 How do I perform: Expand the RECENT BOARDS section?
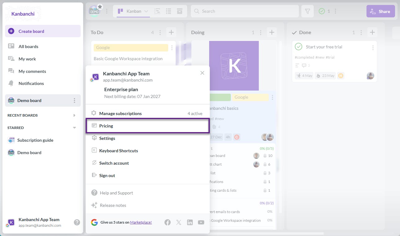pyautogui.click(x=74, y=115)
